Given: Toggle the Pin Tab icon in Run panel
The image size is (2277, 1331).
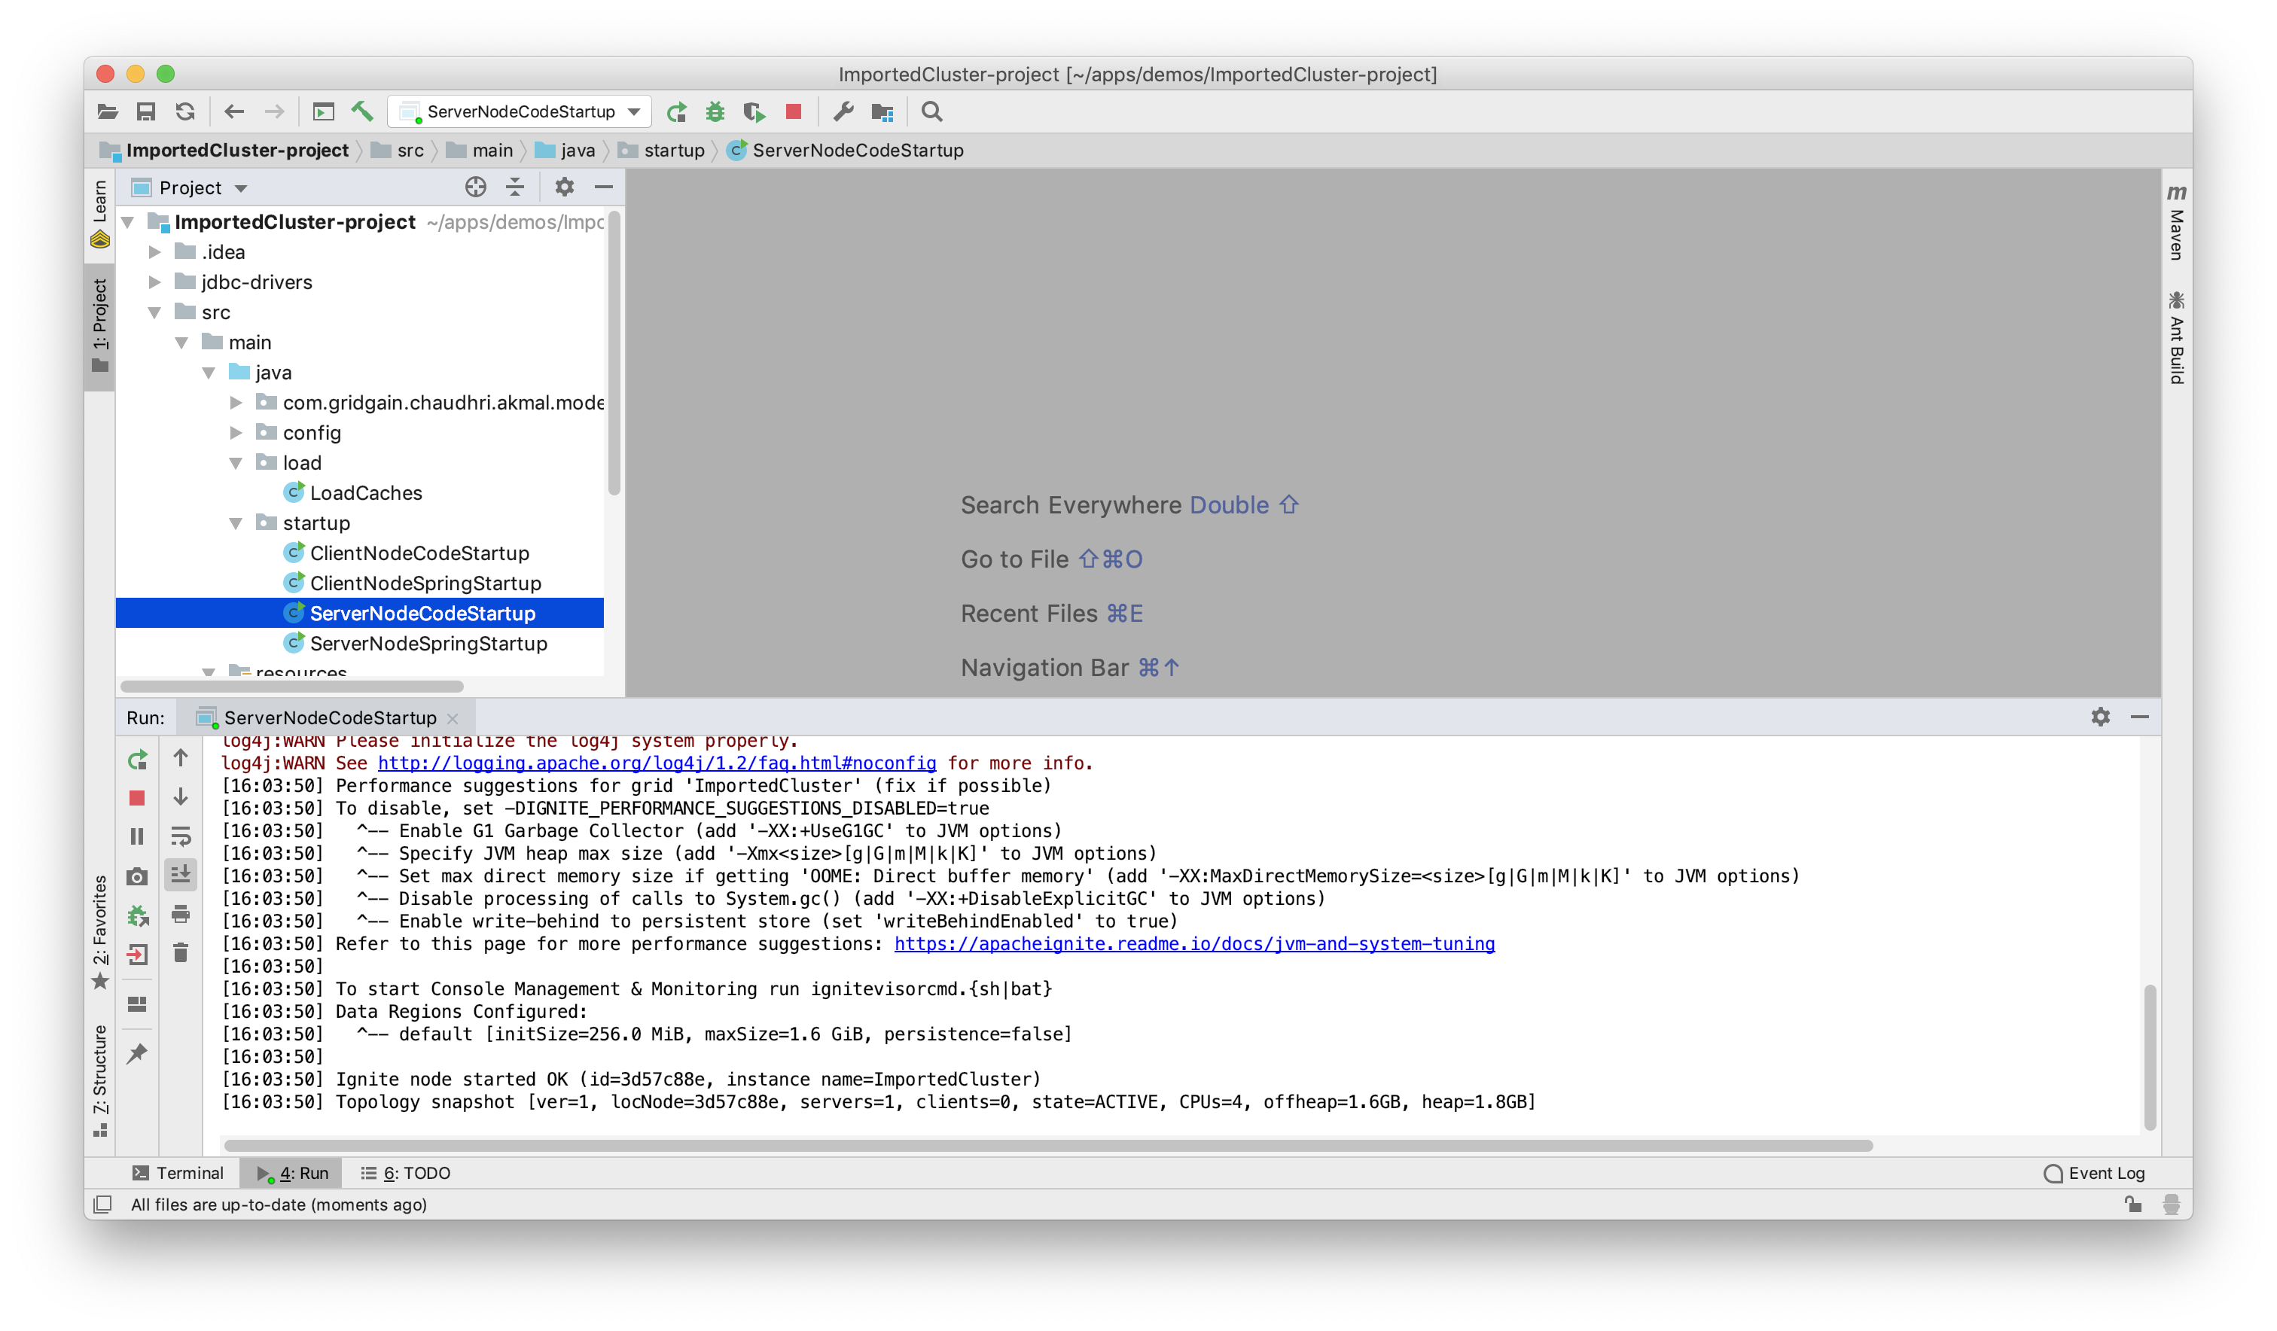Looking at the screenshot, I should [137, 1054].
